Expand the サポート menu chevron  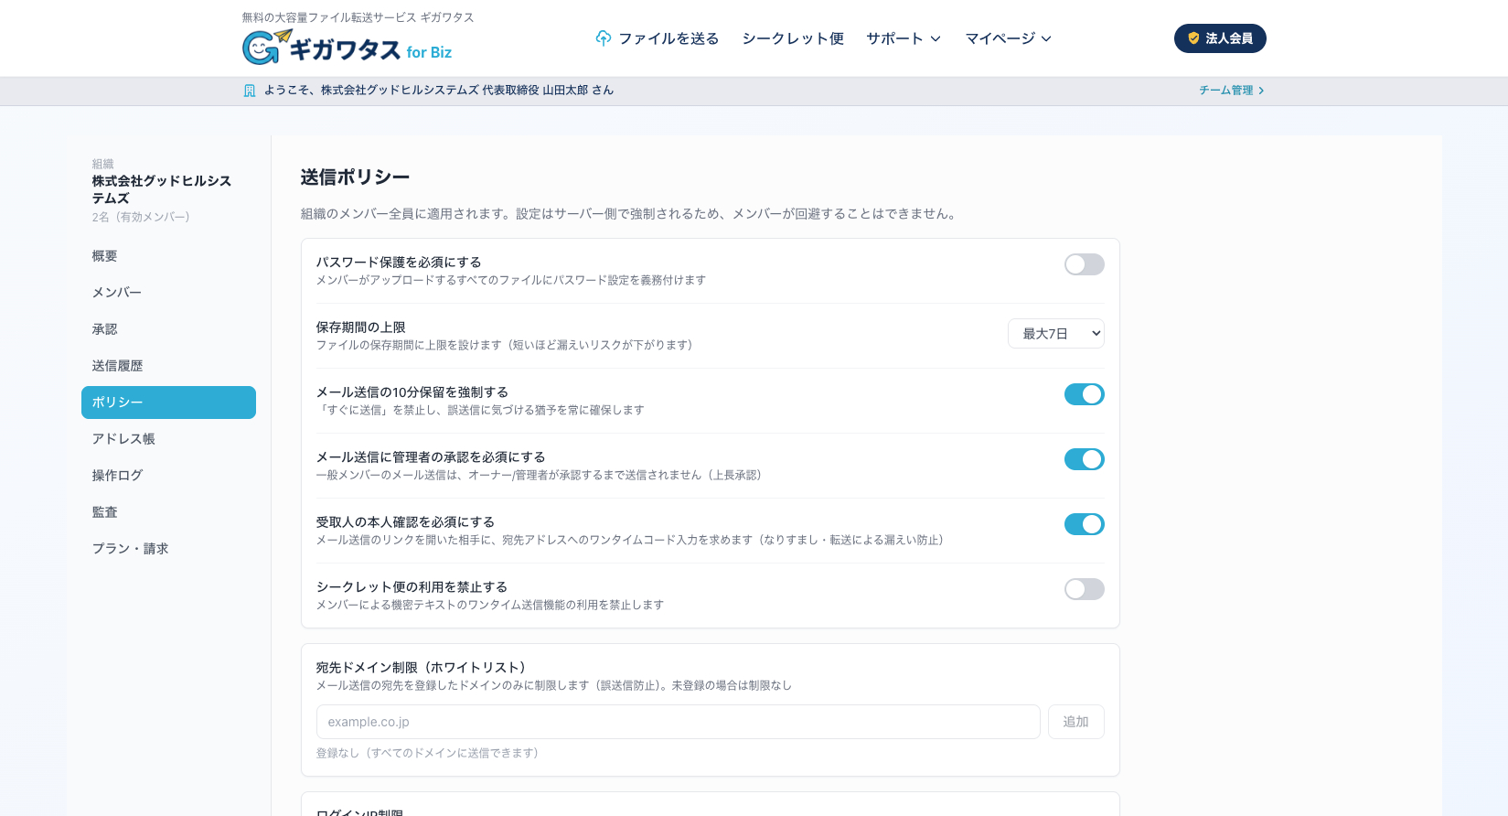click(936, 38)
